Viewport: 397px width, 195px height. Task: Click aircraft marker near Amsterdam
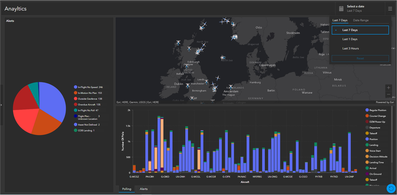click(x=230, y=87)
